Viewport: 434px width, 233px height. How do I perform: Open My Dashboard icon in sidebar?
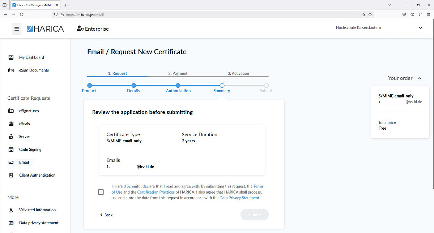11,57
